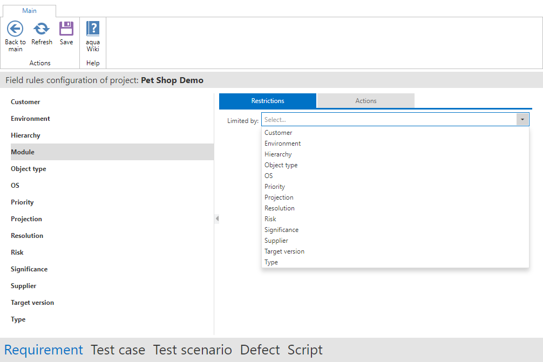This screenshot has height=362, width=543.
Task: Select Object type in the dropdown list
Action: coord(281,165)
